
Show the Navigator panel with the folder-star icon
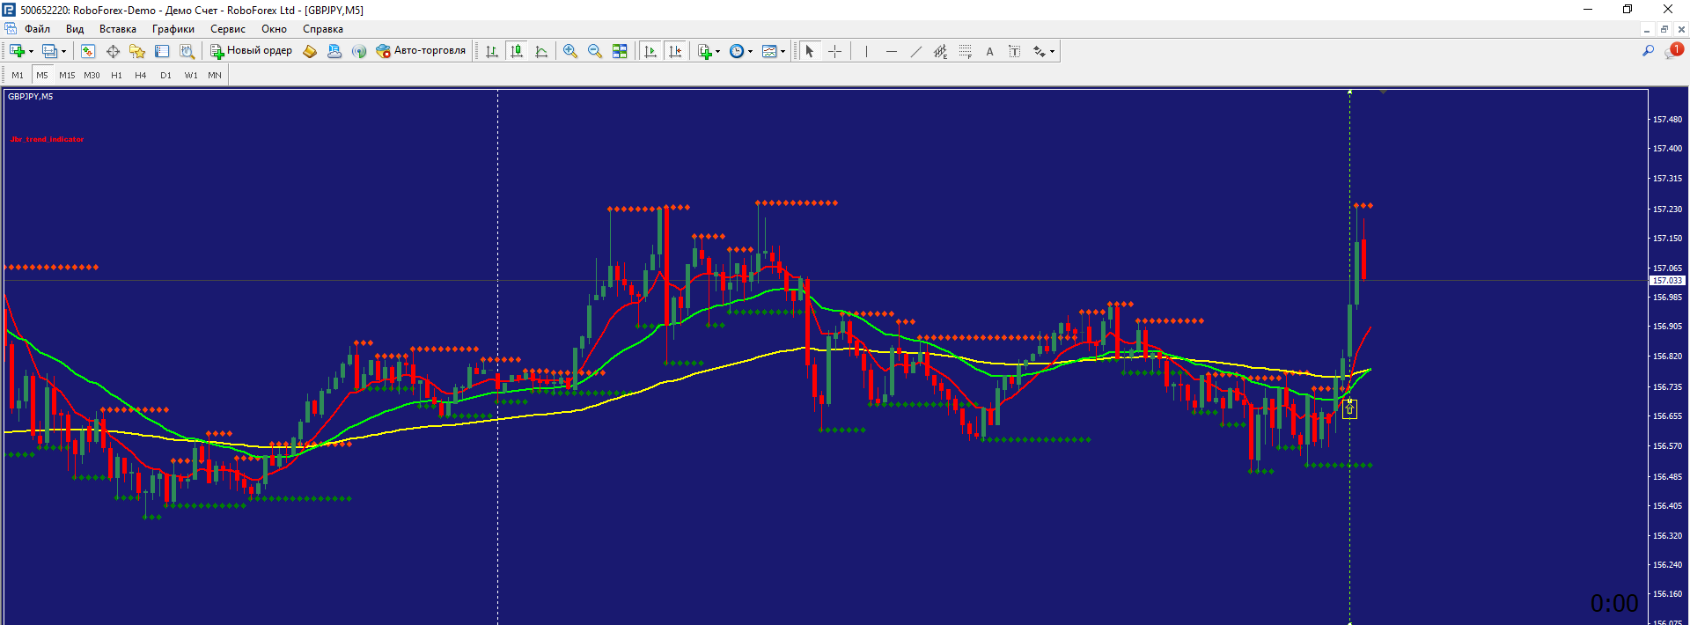pyautogui.click(x=137, y=51)
